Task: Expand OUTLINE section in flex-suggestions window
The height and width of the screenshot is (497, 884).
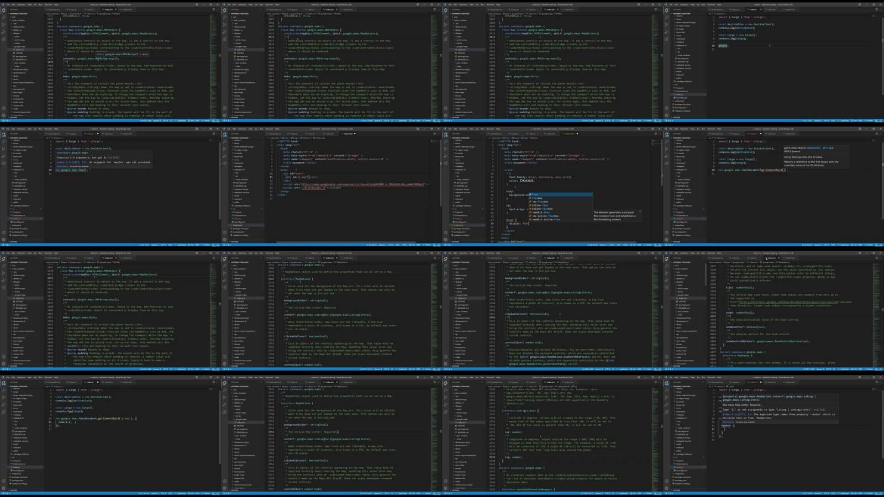Action: coord(455,241)
